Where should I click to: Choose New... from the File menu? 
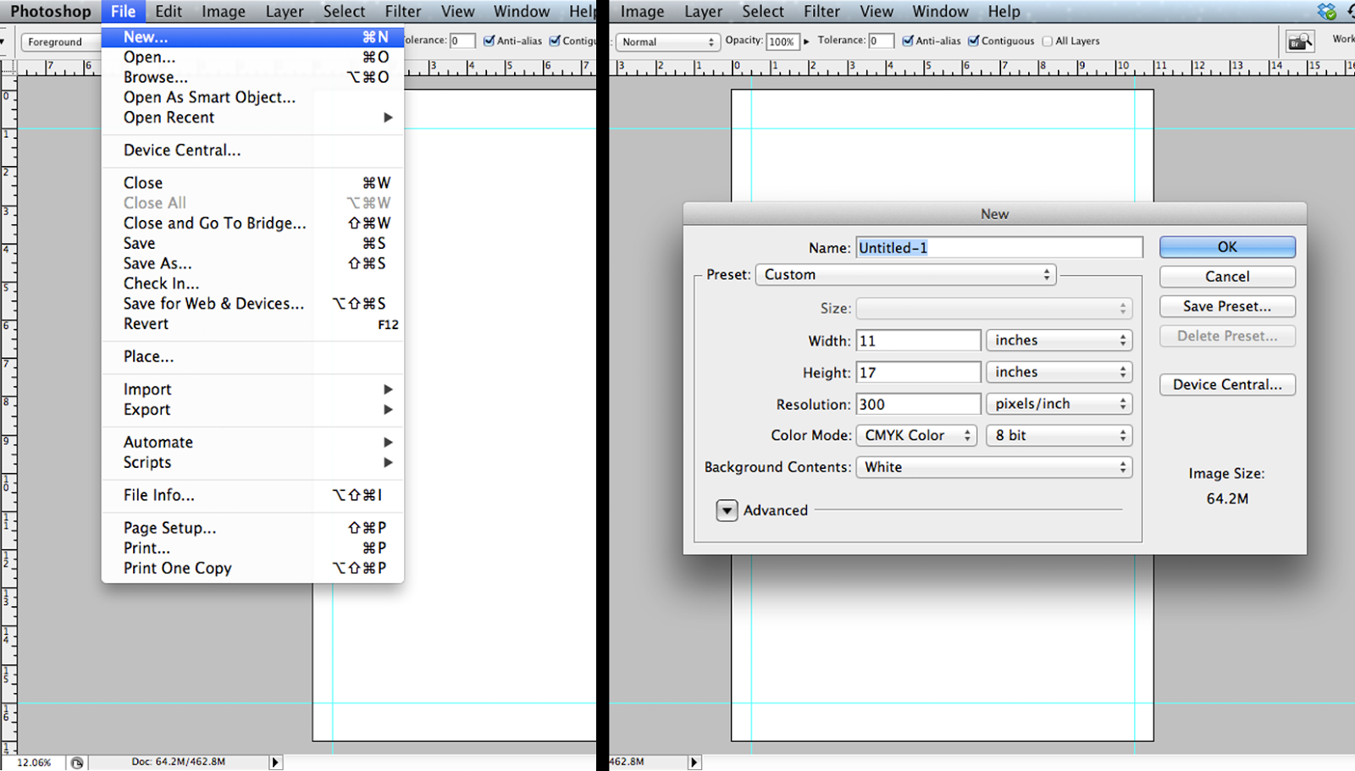(x=252, y=37)
